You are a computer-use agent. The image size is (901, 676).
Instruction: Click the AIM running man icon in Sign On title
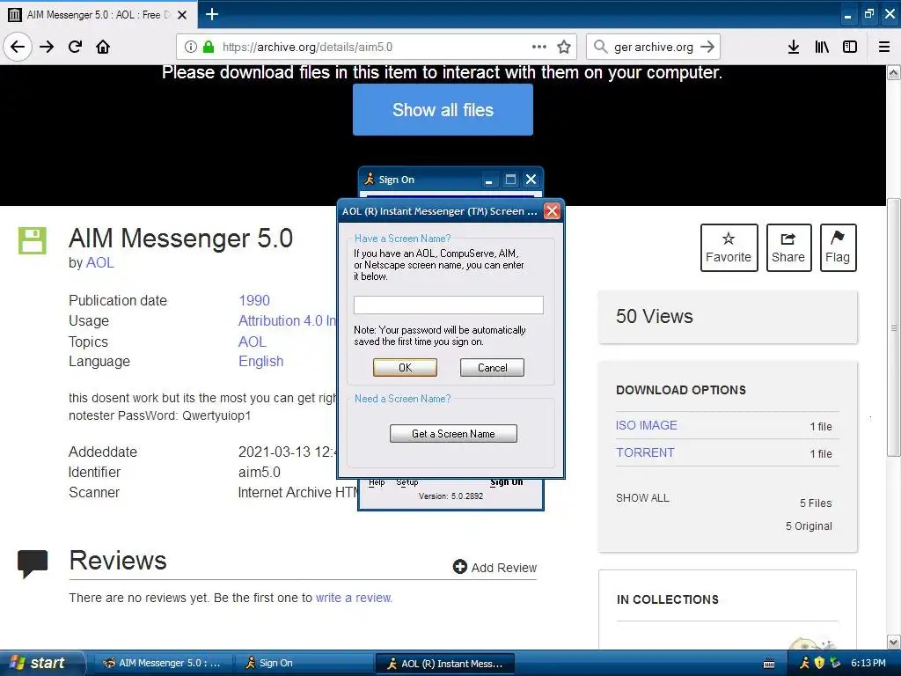[x=369, y=180]
